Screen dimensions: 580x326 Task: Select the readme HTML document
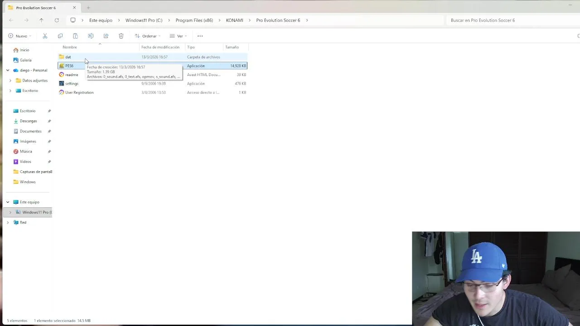(x=153, y=75)
